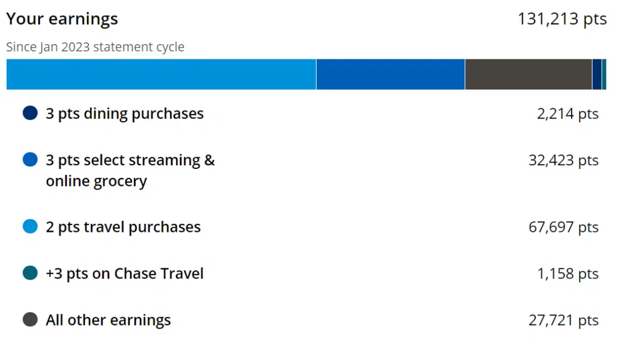
Task: Open 3 pts select streaming & online grocery
Action: [311, 170]
